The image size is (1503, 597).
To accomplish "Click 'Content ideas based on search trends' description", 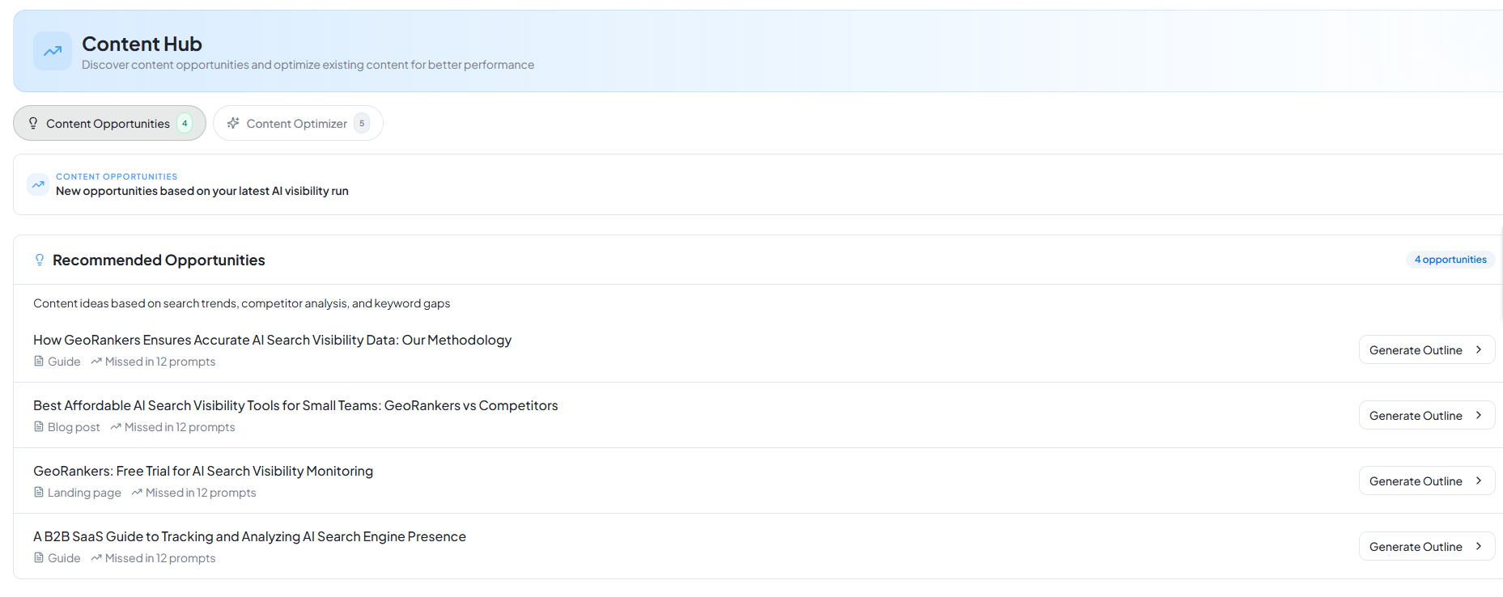I will pyautogui.click(x=241, y=303).
